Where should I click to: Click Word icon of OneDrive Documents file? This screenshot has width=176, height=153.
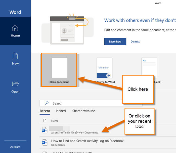point(45,130)
